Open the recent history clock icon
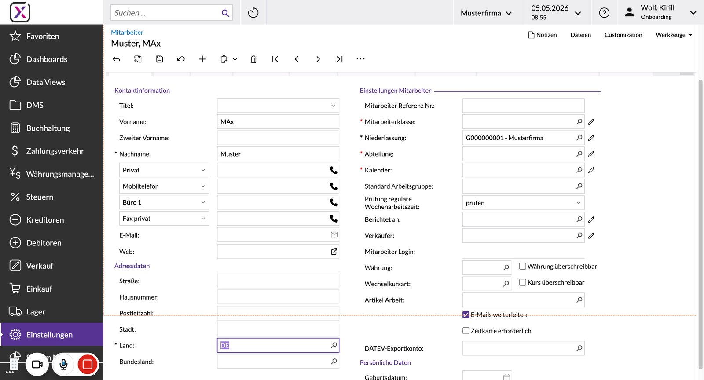704x380 pixels. pyautogui.click(x=253, y=13)
